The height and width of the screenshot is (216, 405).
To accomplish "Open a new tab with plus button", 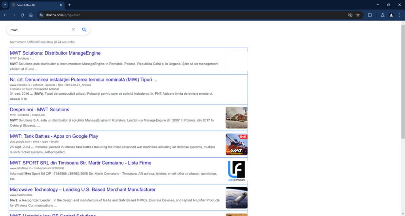I will point(69,5).
